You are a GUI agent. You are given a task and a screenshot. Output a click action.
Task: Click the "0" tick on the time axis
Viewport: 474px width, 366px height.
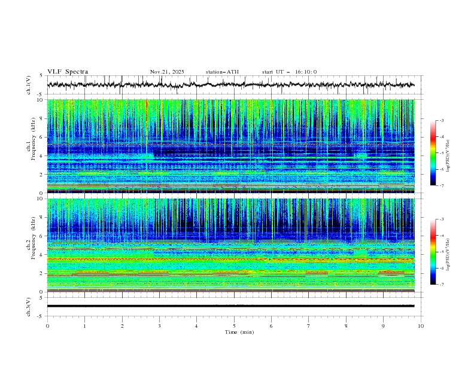47,326
